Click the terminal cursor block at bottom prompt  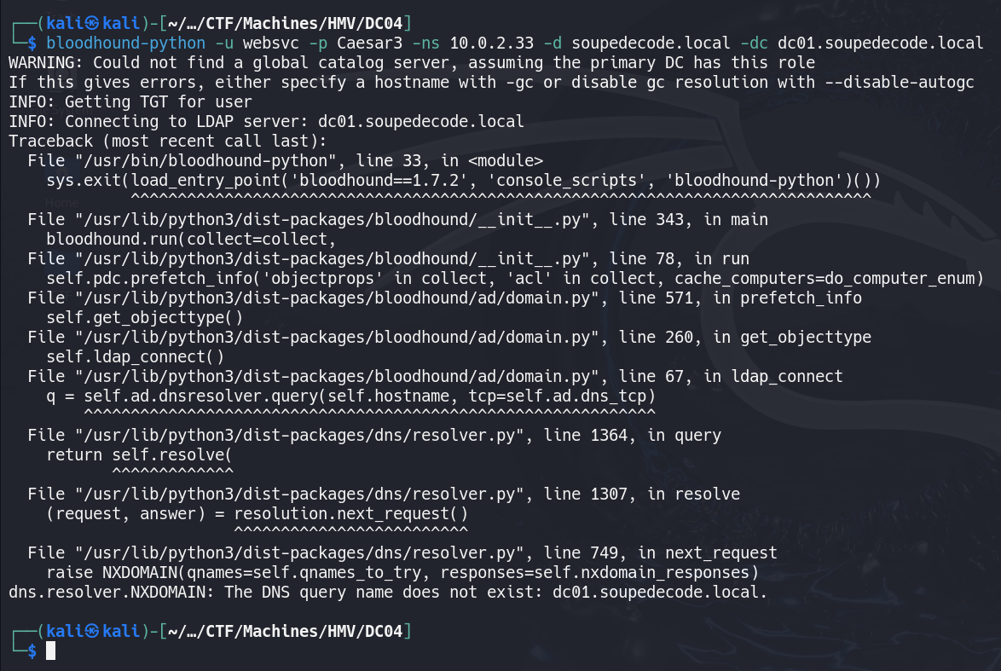tap(51, 651)
